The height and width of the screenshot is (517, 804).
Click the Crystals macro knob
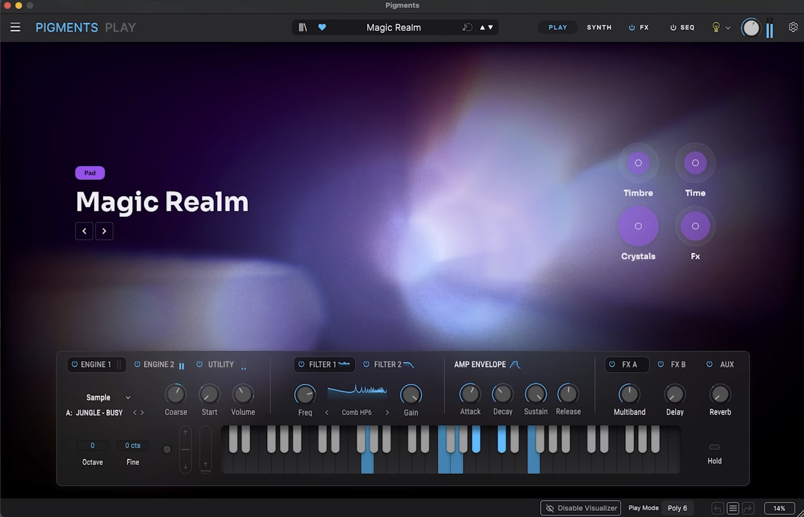pos(638,226)
